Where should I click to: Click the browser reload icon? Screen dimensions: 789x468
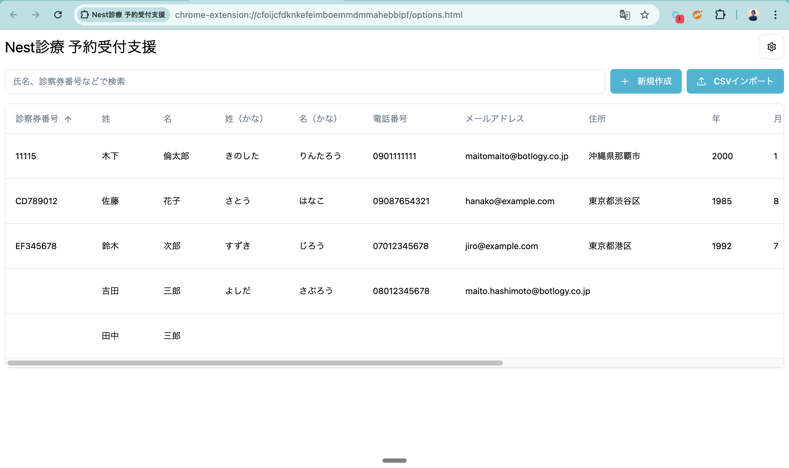pyautogui.click(x=58, y=15)
